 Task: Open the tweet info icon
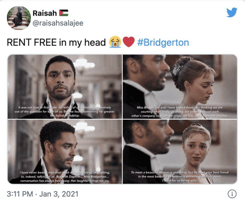(232, 194)
